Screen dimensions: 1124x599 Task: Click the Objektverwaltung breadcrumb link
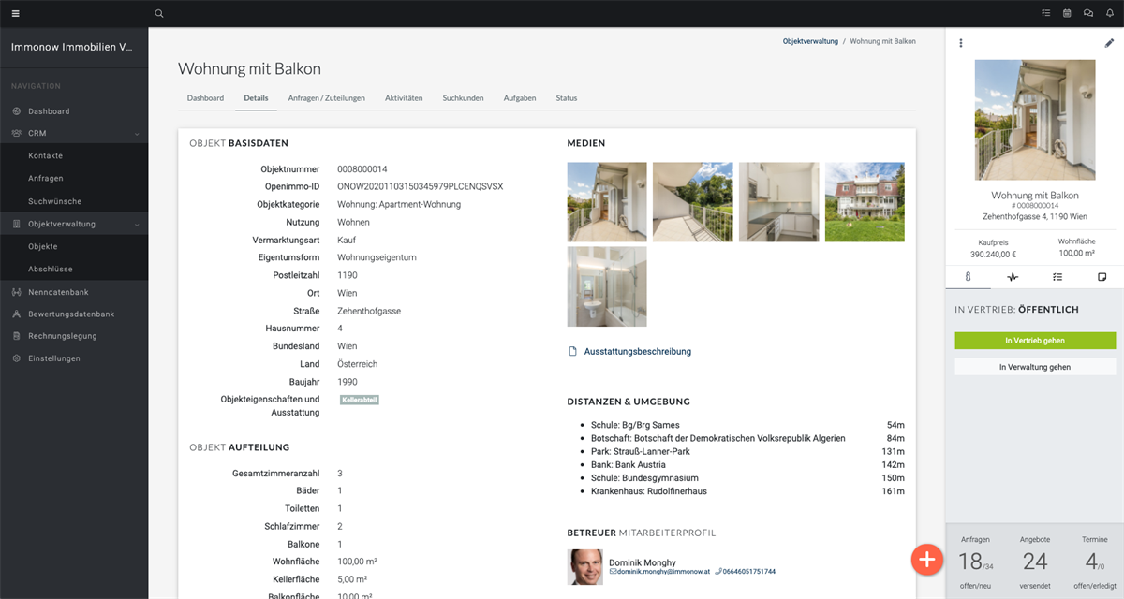810,42
